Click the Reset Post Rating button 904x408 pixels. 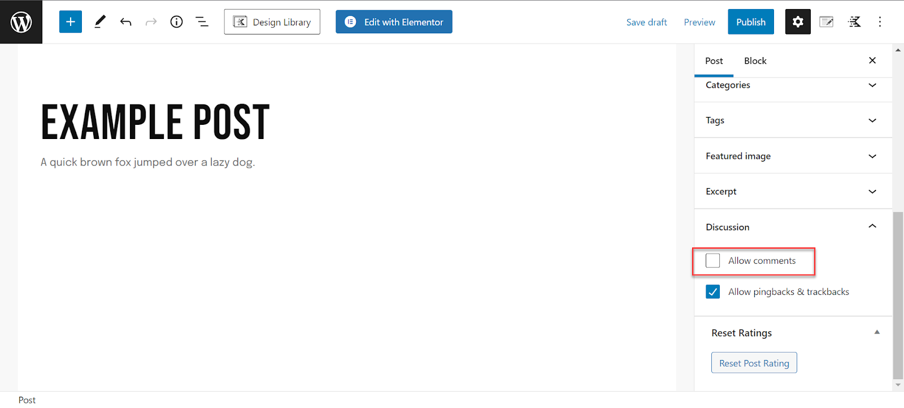click(x=754, y=363)
